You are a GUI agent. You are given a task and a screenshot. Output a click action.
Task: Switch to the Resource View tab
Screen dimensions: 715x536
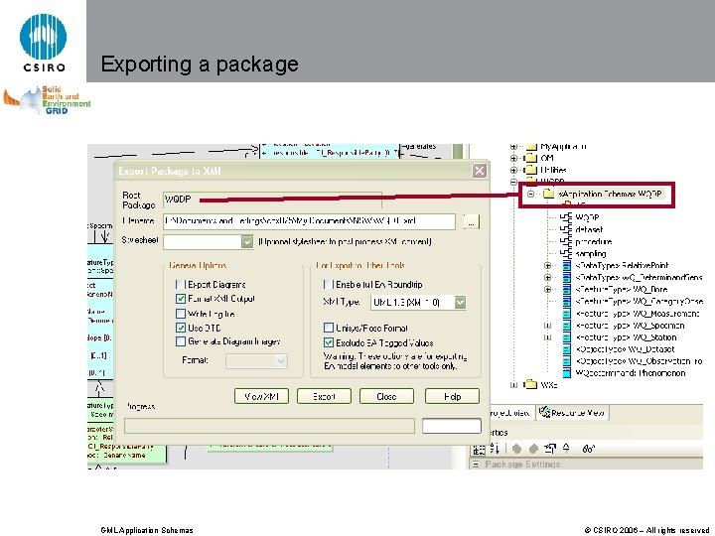pos(573,413)
